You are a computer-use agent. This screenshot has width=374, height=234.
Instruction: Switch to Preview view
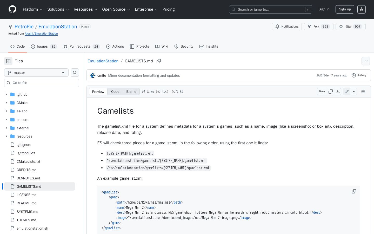[x=98, y=92]
